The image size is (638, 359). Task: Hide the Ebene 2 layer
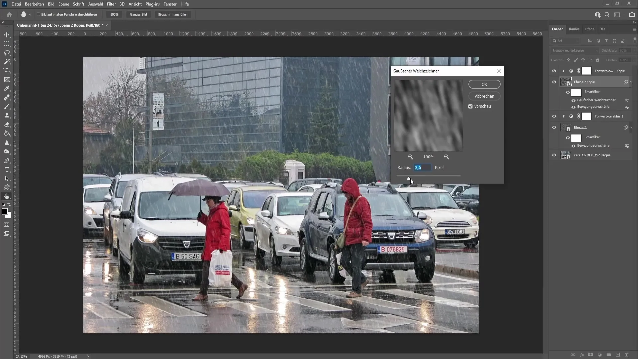pos(554,127)
